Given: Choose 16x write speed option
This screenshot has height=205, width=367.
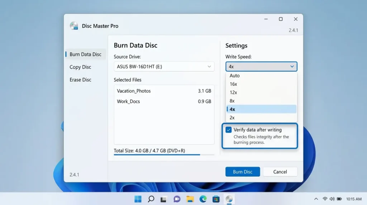Looking at the screenshot, I should click(261, 84).
